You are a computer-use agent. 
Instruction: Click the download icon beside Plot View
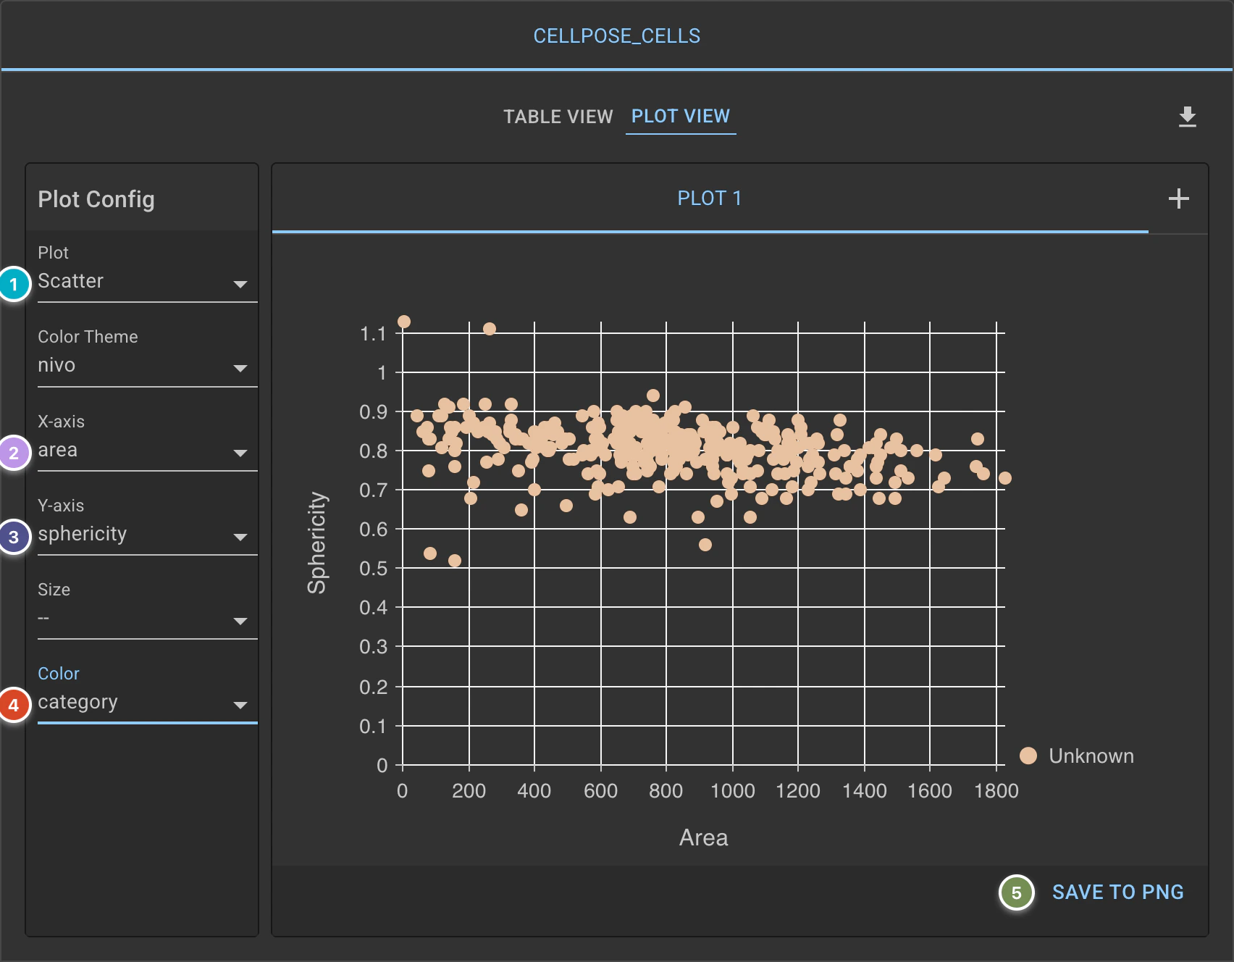pyautogui.click(x=1187, y=117)
